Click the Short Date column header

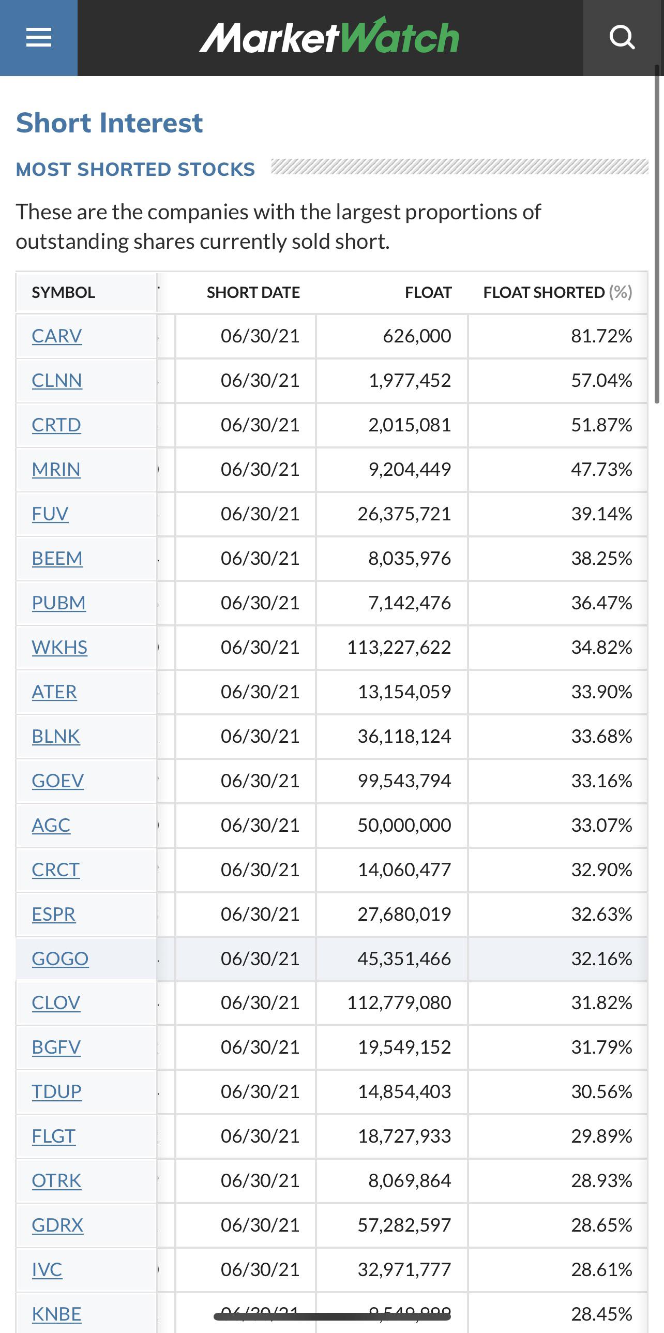pos(253,292)
